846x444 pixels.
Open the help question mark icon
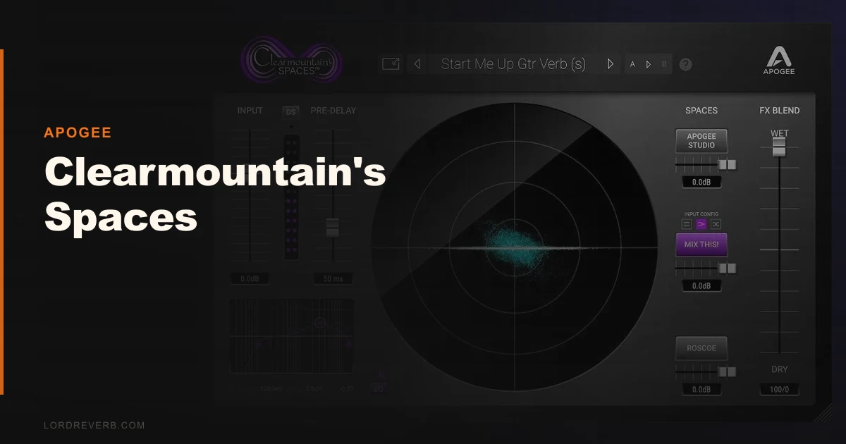pyautogui.click(x=685, y=64)
